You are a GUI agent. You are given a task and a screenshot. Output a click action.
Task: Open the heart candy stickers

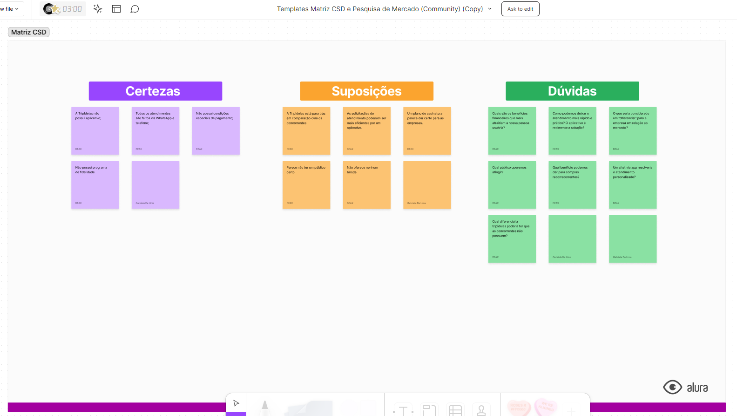(x=532, y=407)
